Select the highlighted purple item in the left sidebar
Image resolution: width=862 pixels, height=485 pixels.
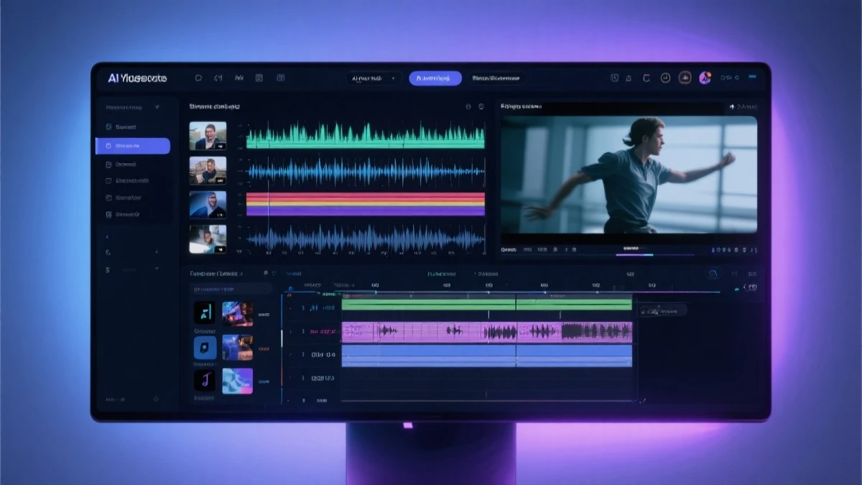pyautogui.click(x=133, y=146)
